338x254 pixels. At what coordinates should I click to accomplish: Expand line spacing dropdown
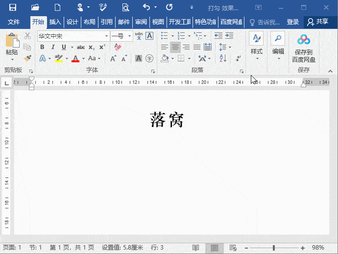click(230, 47)
